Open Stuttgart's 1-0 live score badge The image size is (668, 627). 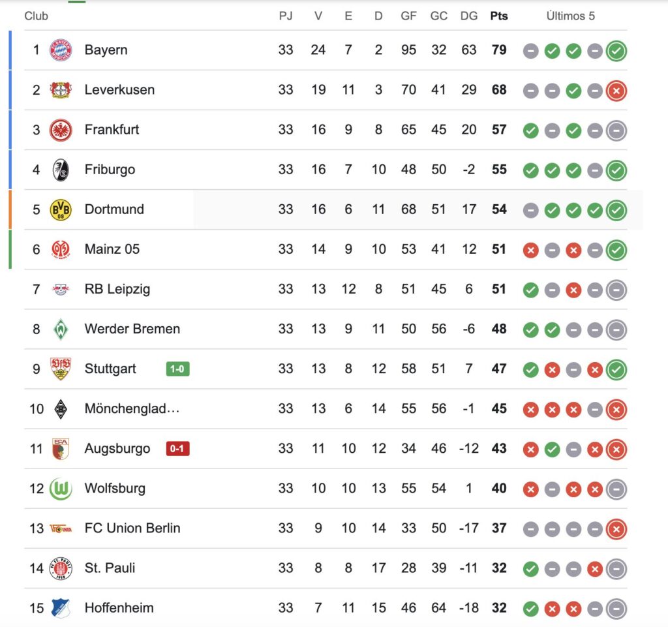pyautogui.click(x=177, y=369)
